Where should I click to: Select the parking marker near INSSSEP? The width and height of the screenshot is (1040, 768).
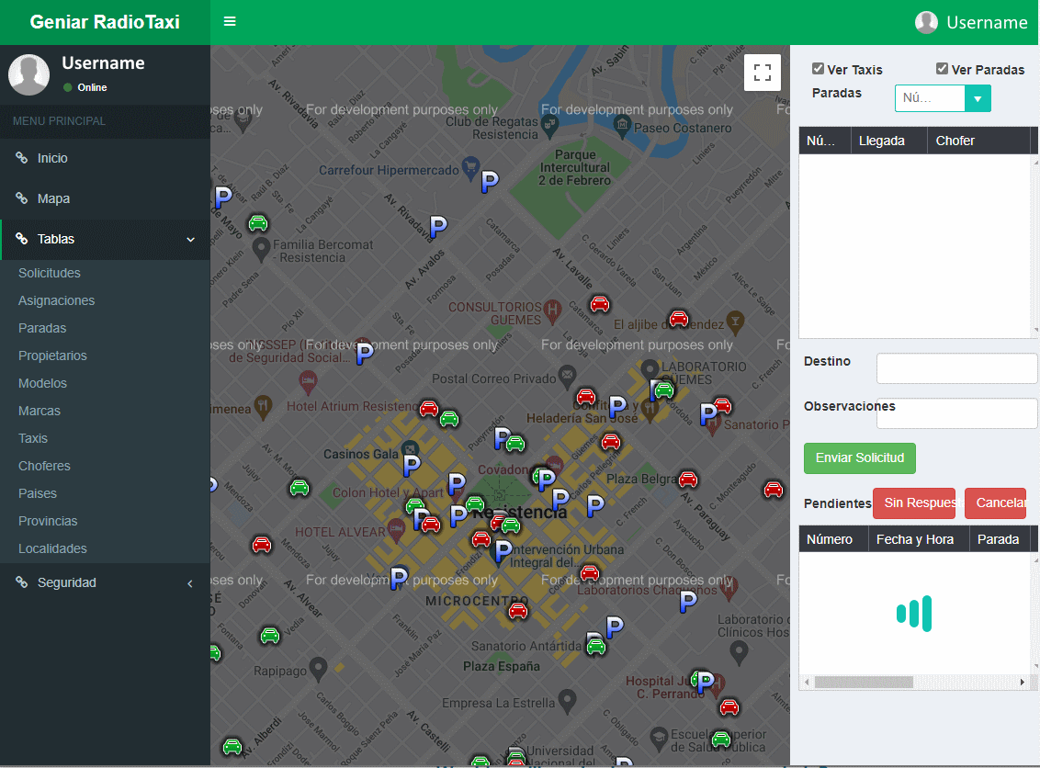(x=364, y=354)
